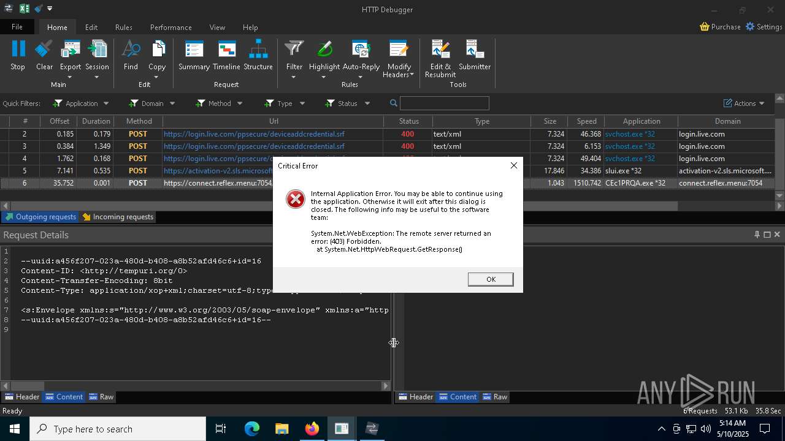Switch to the Rules ribbon tab
Viewport: 785px width, 441px height.
coord(124,27)
